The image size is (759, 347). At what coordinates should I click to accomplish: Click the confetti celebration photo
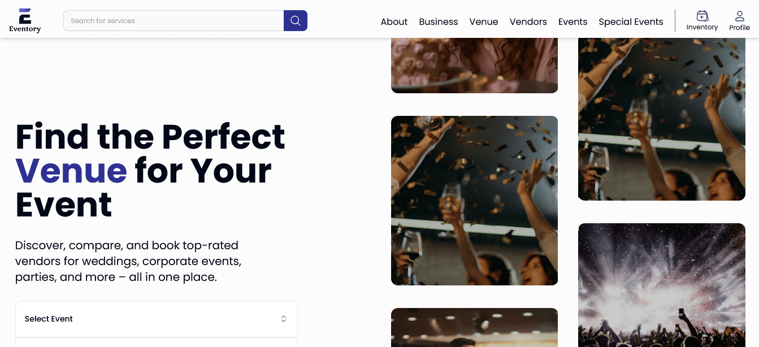(x=474, y=200)
